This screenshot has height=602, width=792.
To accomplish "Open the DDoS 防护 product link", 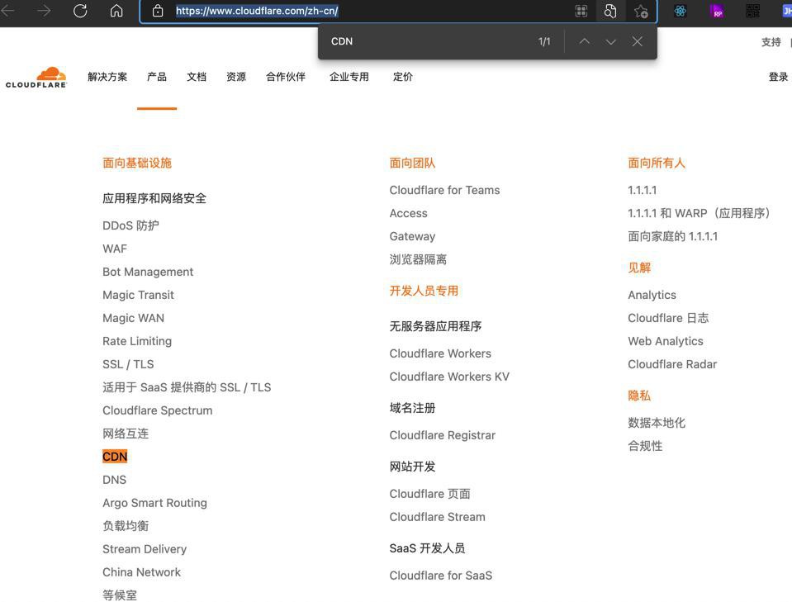I will coord(130,225).
